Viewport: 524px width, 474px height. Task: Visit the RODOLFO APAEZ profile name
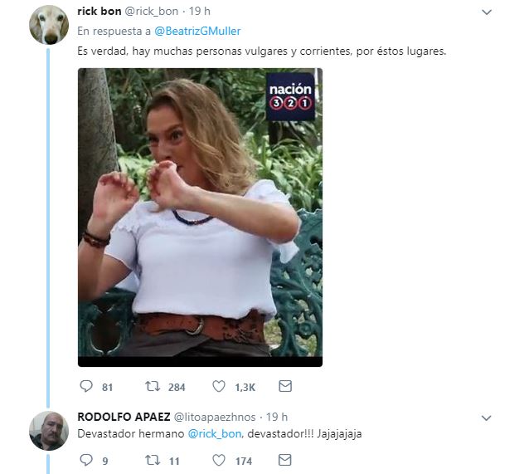124,417
